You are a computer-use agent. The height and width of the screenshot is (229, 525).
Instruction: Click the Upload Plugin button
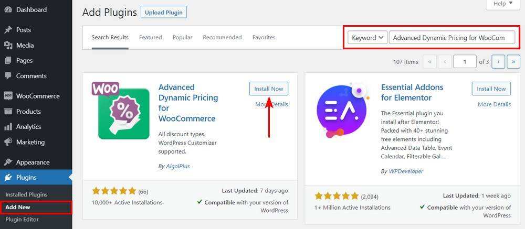(x=163, y=12)
